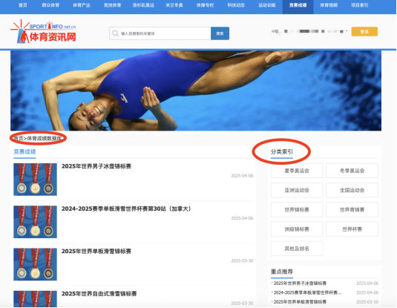The width and height of the screenshot is (397, 308).
Task: Select the 世界杯赛 category button
Action: point(352,229)
